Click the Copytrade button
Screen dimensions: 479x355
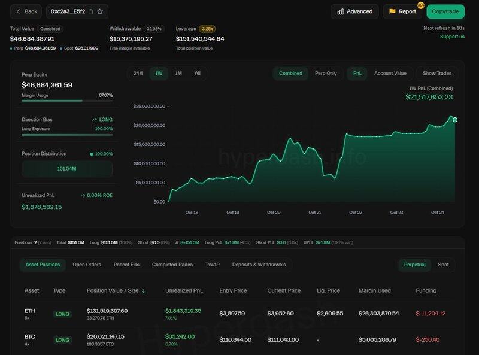(x=445, y=11)
